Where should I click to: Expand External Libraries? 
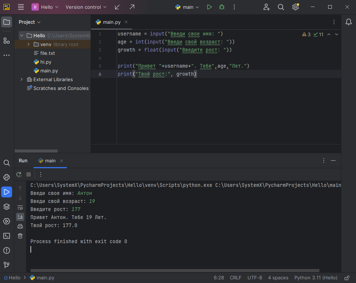coord(22,80)
